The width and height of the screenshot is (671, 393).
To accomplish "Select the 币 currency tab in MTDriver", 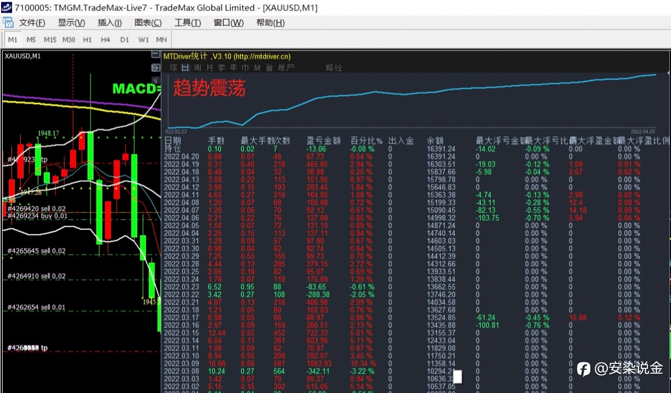I will click(245, 68).
